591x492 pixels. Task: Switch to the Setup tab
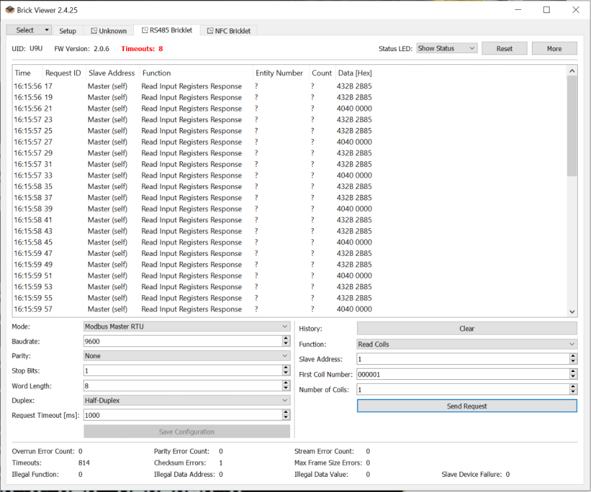(68, 31)
